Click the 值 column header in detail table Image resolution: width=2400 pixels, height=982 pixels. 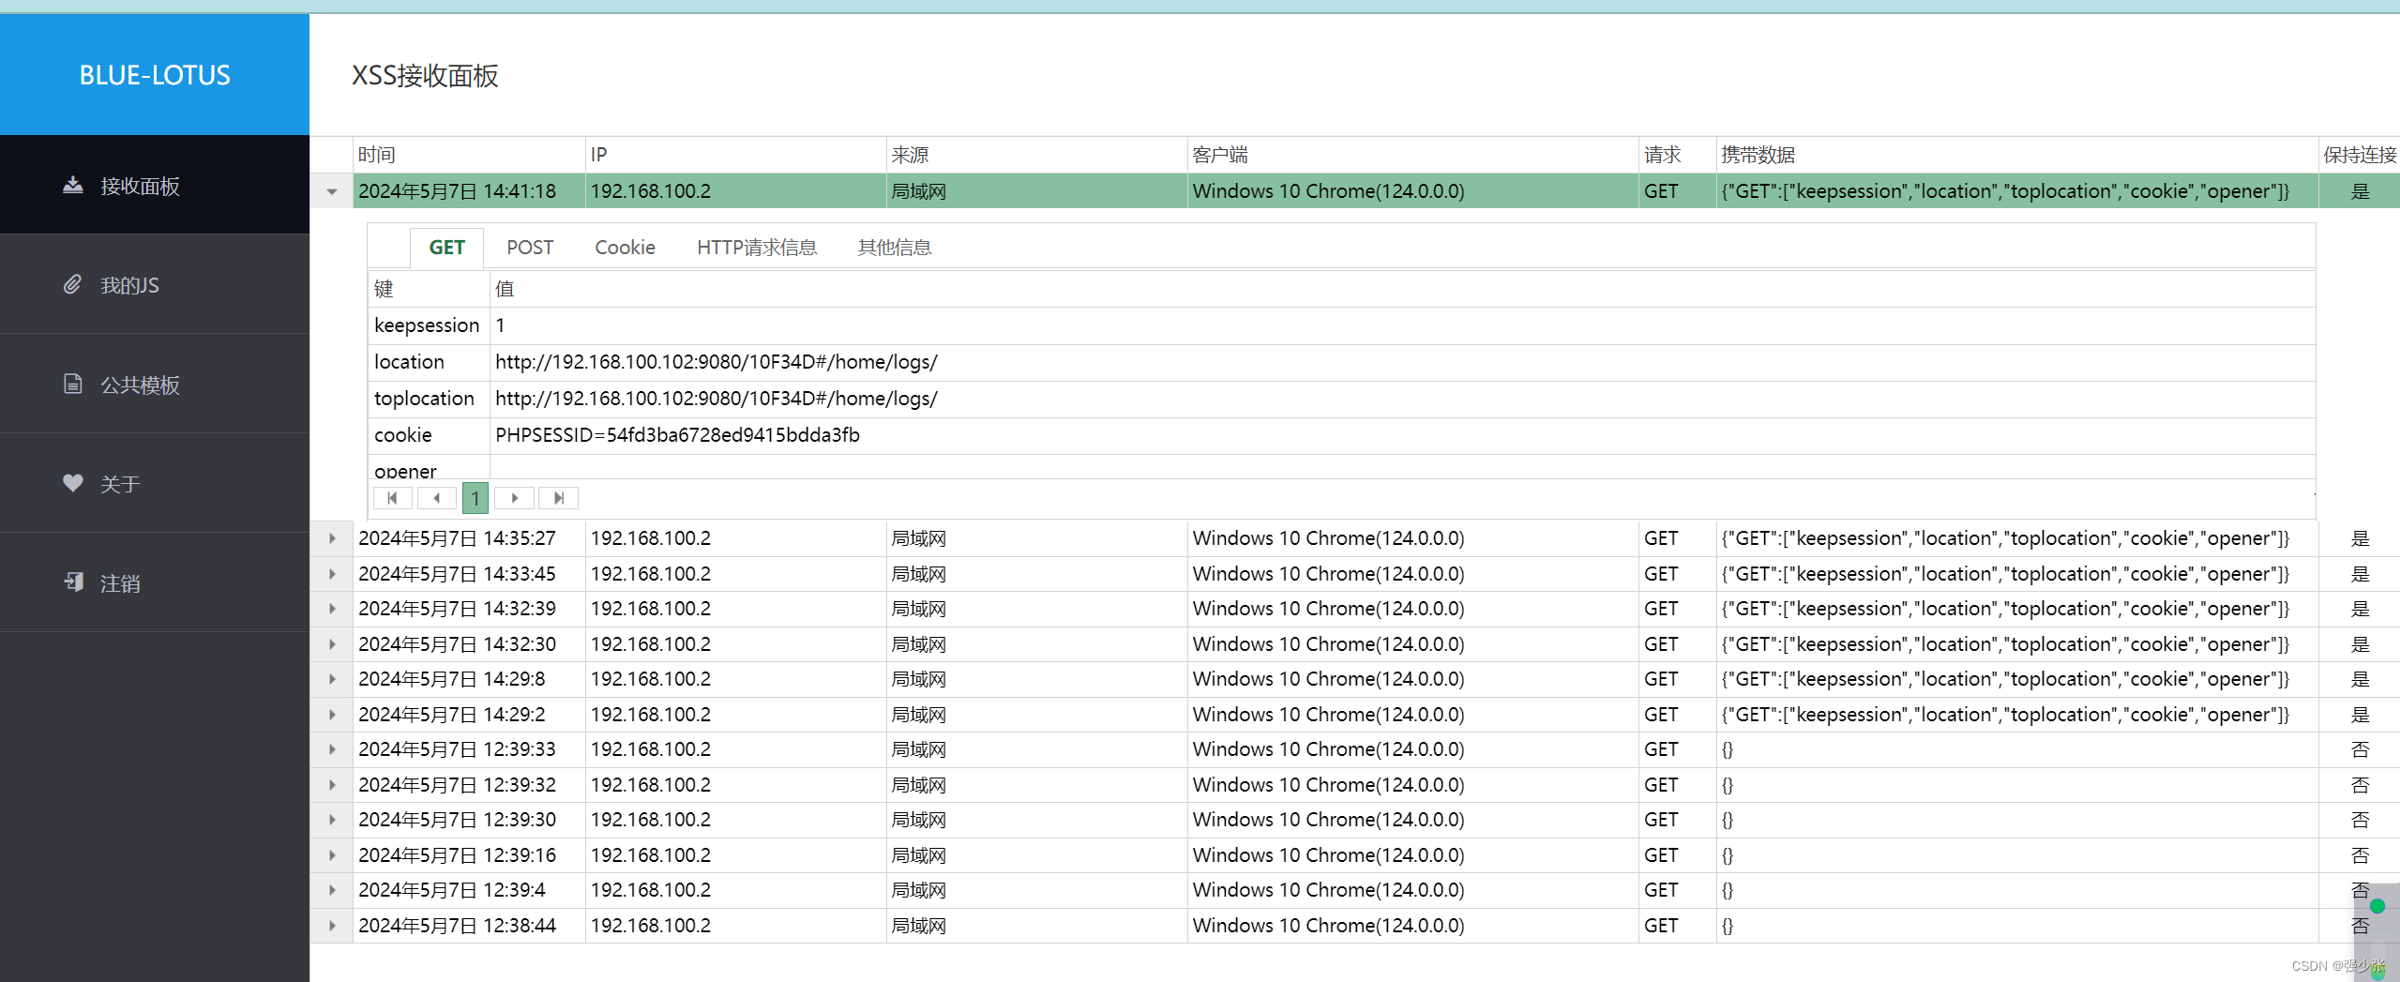[1403, 289]
